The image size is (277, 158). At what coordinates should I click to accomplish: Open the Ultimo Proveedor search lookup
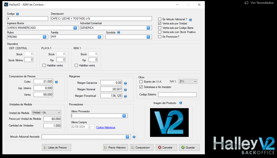(x=124, y=116)
